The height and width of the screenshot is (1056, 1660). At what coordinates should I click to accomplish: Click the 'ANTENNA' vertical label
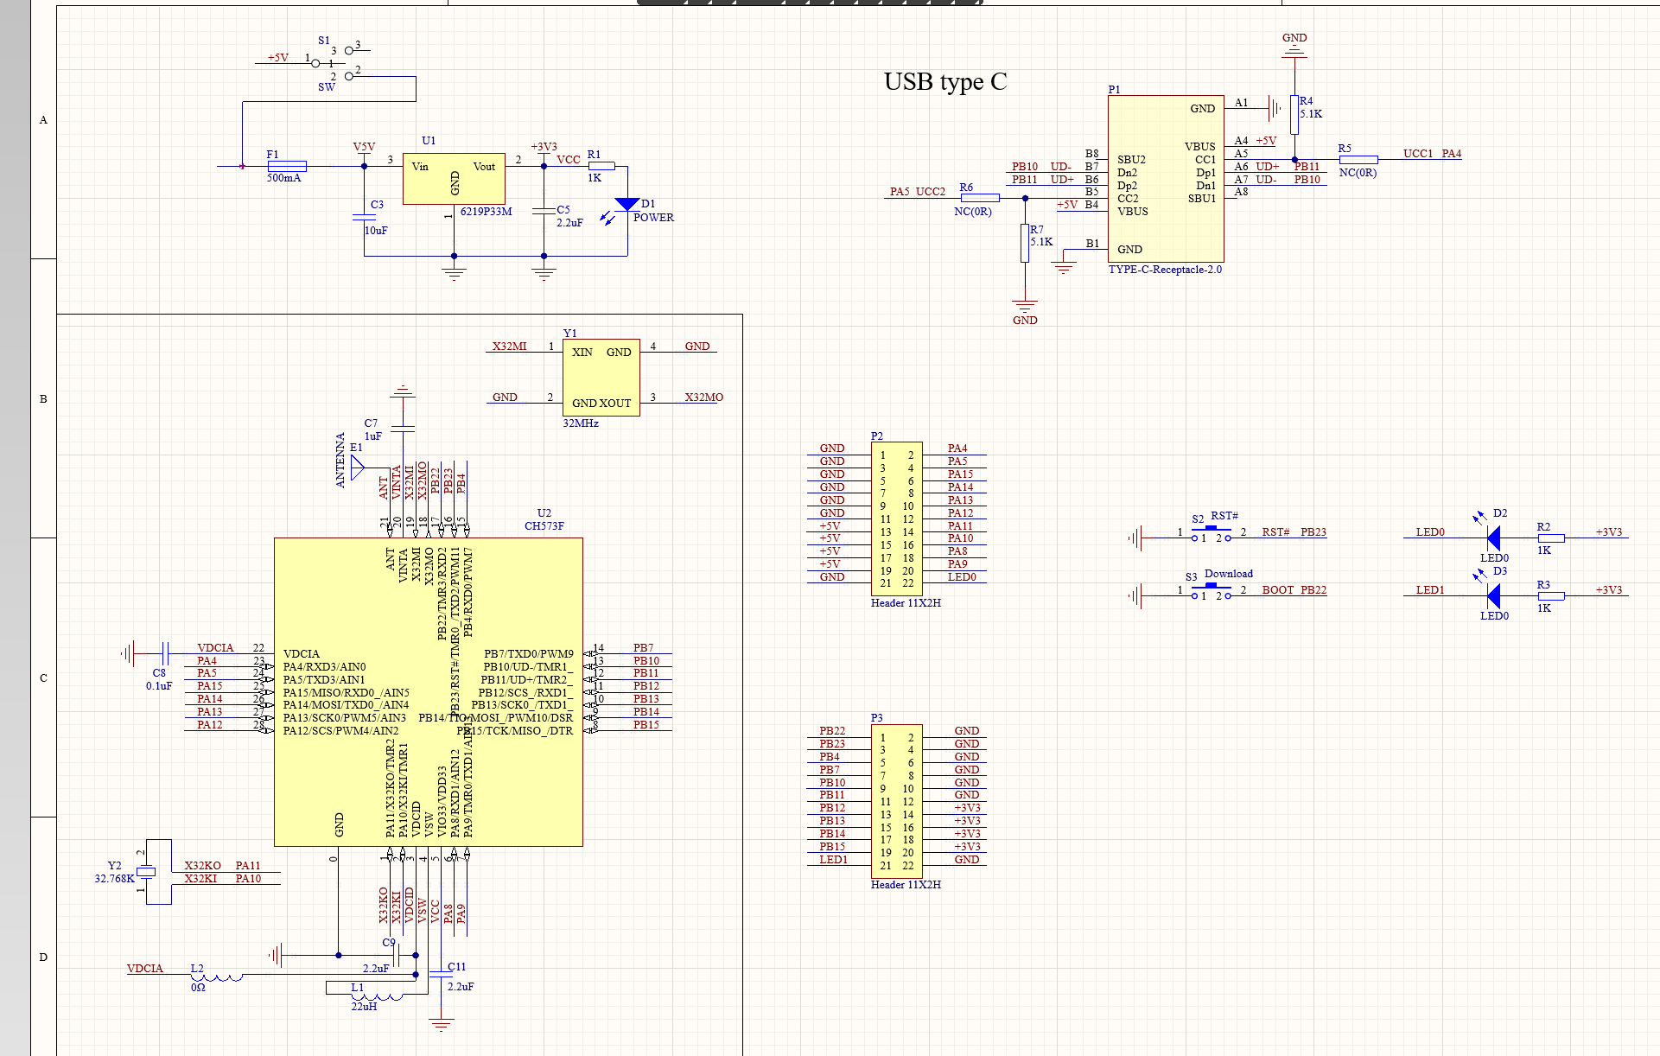[x=340, y=461]
